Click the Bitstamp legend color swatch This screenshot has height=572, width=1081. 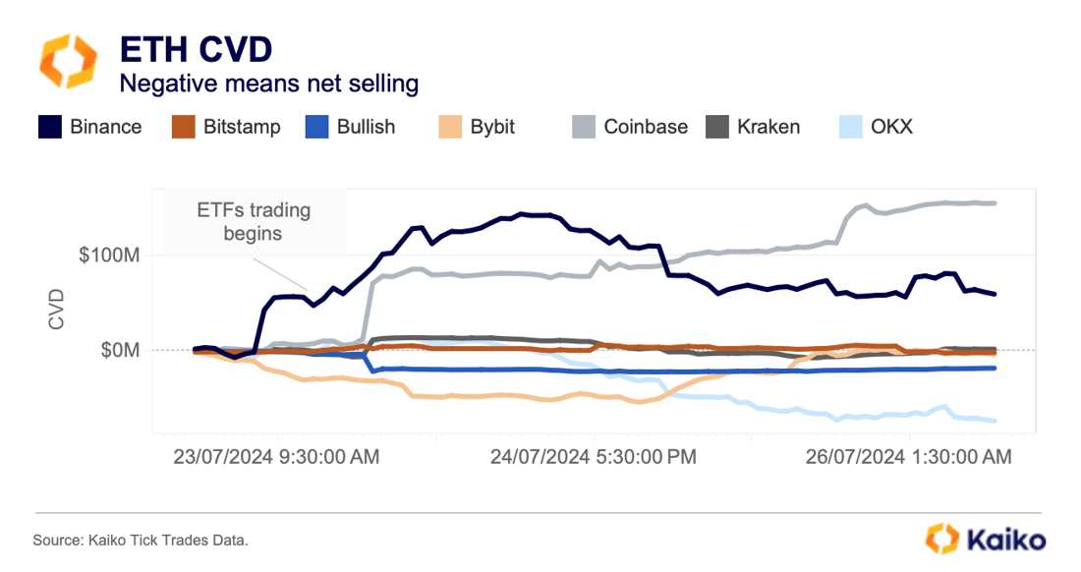184,127
